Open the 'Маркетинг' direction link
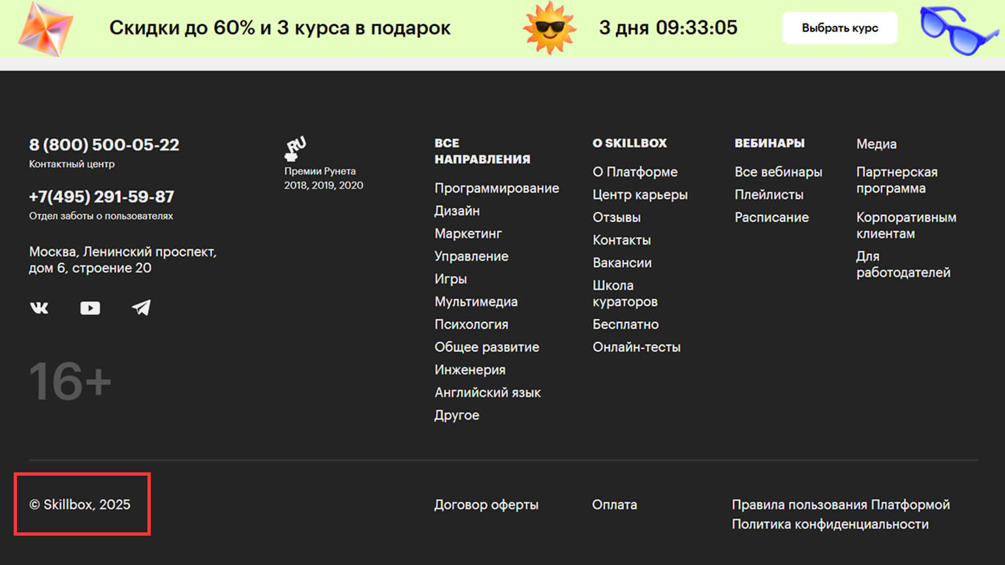 pos(468,234)
